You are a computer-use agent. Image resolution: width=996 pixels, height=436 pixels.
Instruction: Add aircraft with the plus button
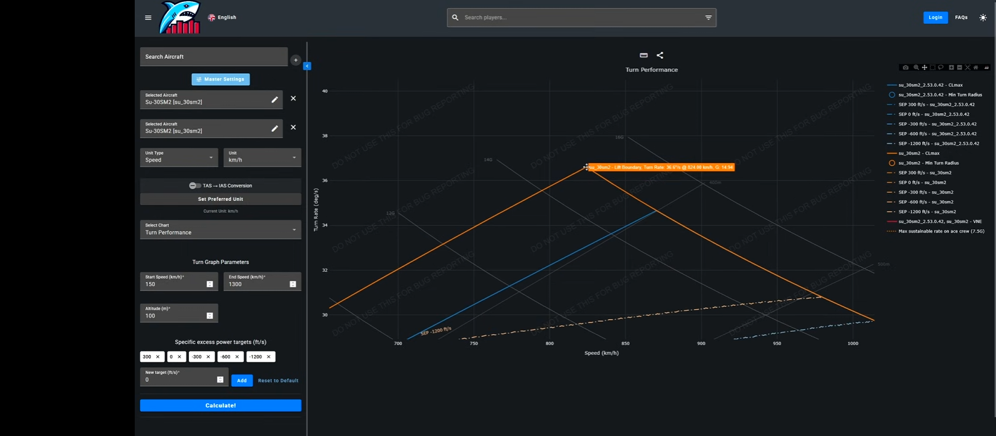click(x=295, y=60)
